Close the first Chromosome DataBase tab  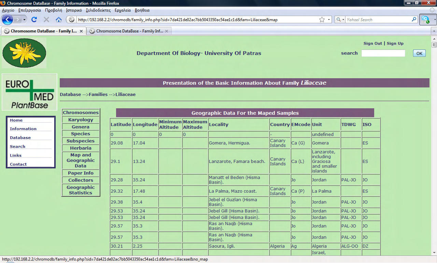coord(81,31)
